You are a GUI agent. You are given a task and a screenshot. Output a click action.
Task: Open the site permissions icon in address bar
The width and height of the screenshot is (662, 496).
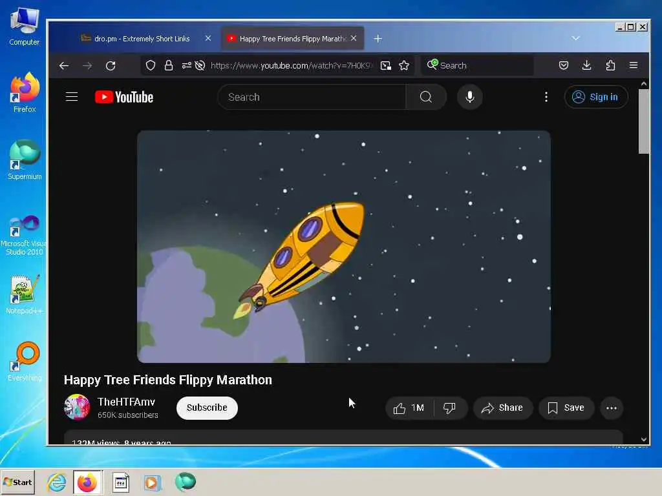click(186, 65)
